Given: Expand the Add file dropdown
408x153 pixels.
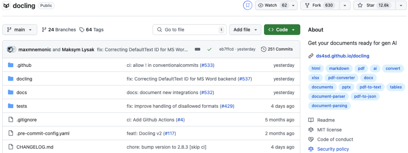Looking at the screenshot, I should tap(245, 29).
